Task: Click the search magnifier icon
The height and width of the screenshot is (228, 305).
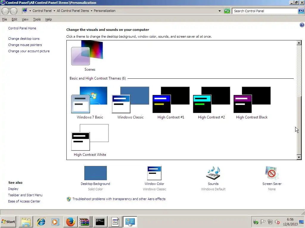Action: [301, 11]
